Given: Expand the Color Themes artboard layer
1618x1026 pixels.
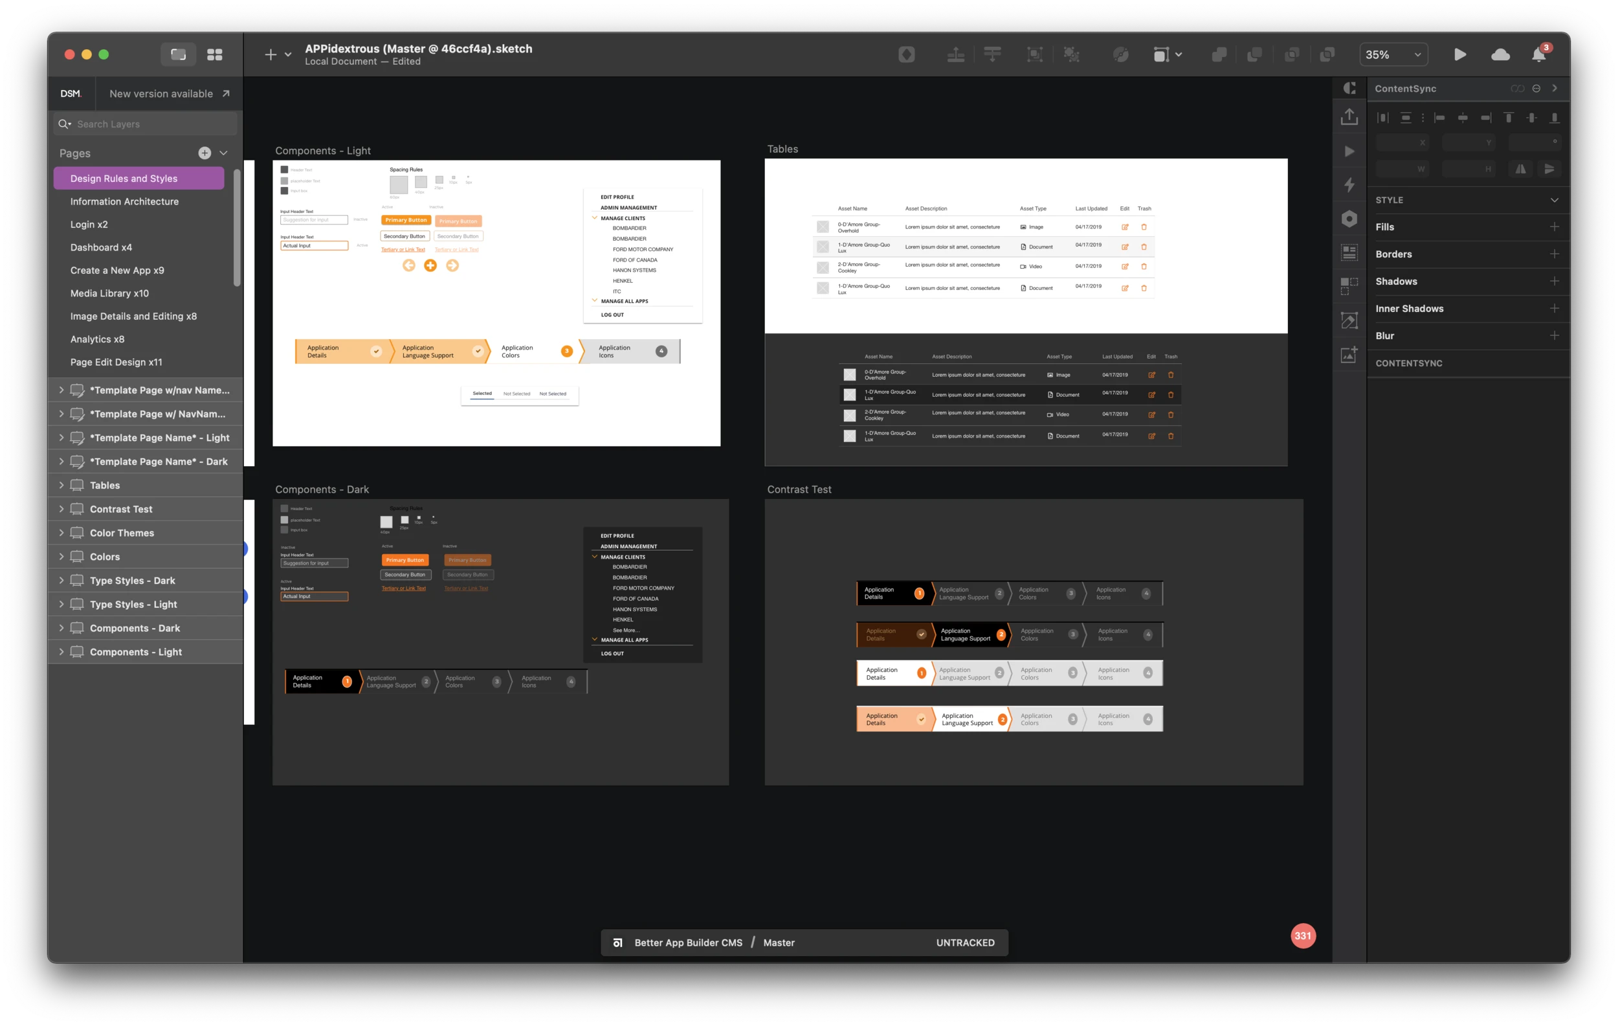Looking at the screenshot, I should pyautogui.click(x=61, y=533).
